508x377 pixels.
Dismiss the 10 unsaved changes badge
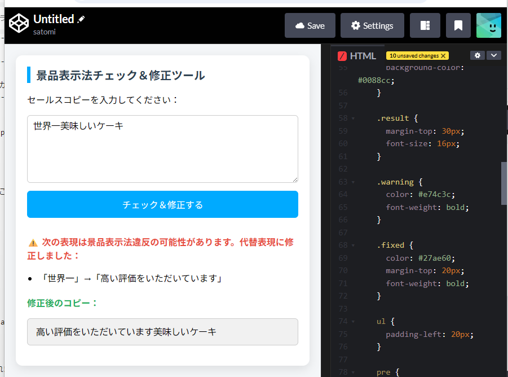point(443,56)
